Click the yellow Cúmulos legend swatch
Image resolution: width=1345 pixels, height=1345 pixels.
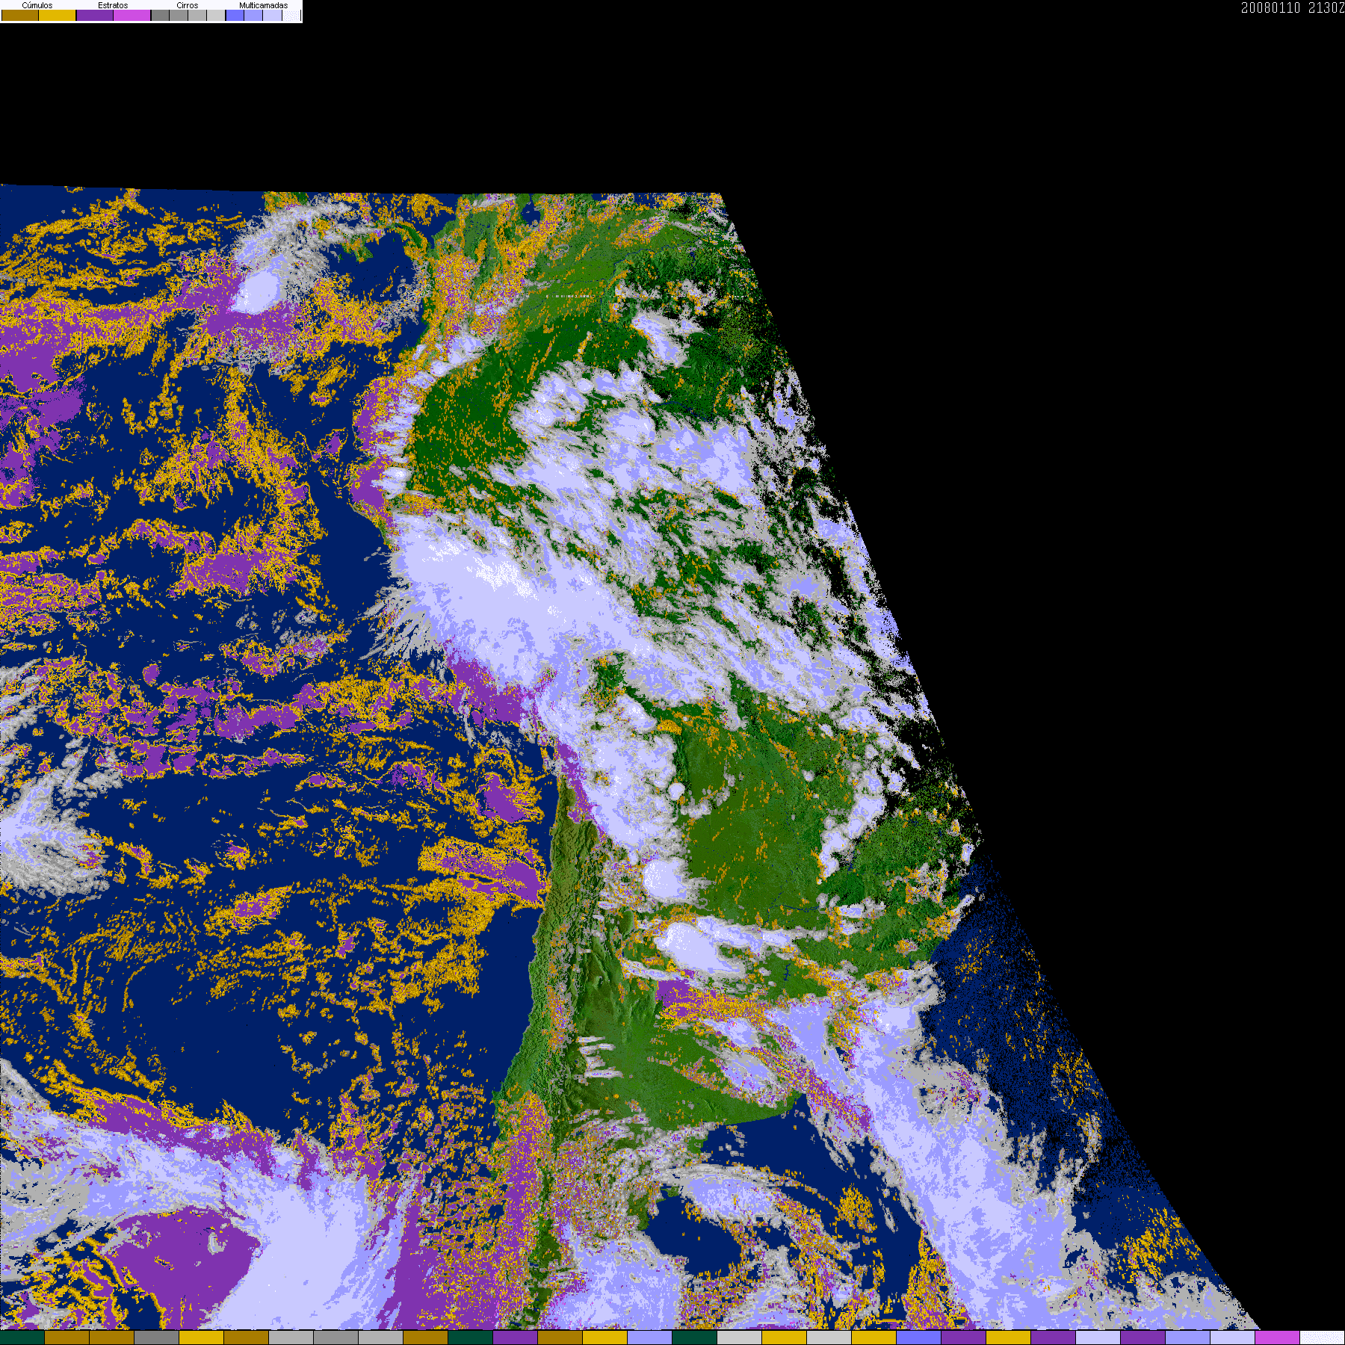tap(57, 15)
